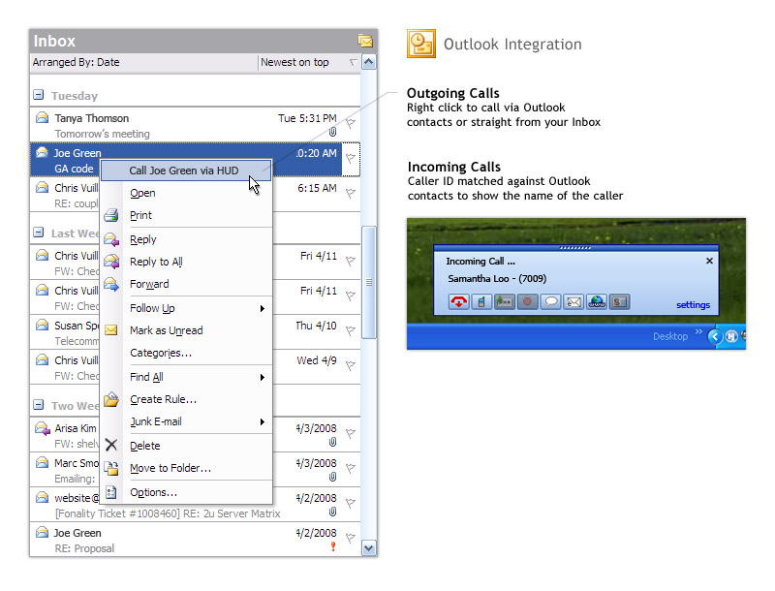Screen dimensions: 775x591
Task: Click the mobile phone icon in call popup
Action: (x=481, y=302)
